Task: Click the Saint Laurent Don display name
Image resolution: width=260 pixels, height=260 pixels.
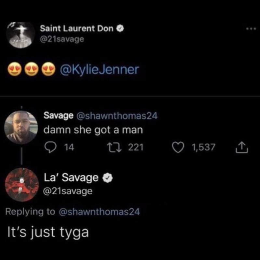Action: tap(77, 29)
